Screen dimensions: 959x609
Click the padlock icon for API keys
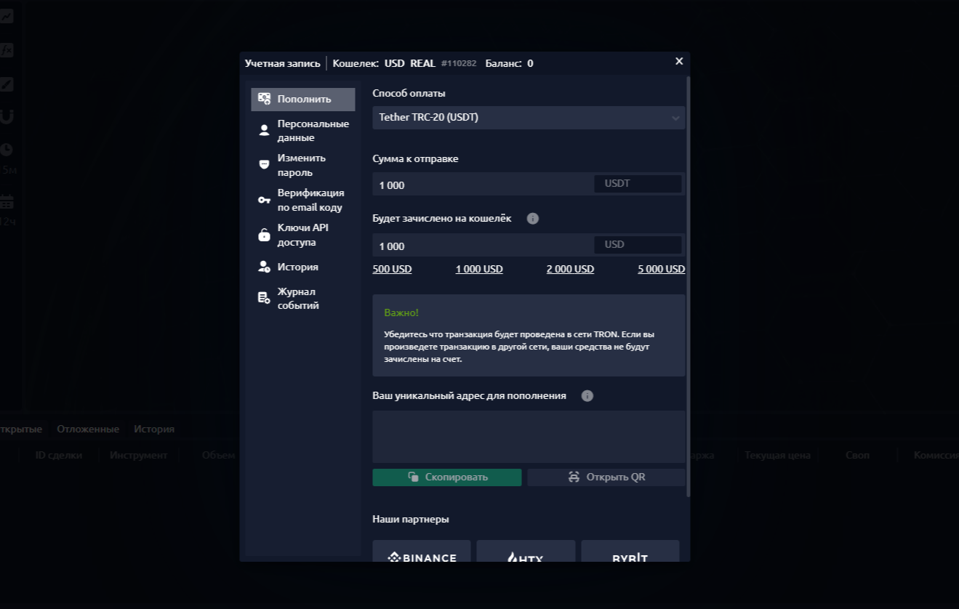point(265,235)
